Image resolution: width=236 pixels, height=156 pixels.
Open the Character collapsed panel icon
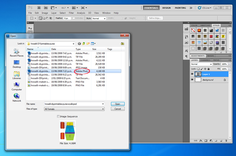(x=186, y=51)
